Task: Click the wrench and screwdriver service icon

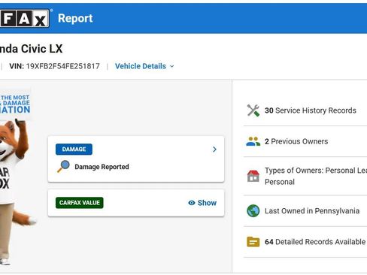Action: (253, 110)
